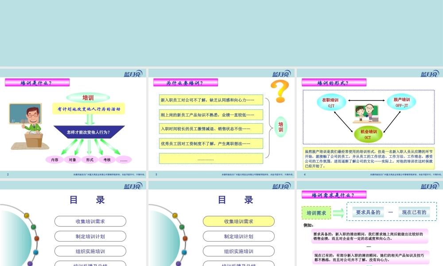Image resolution: width=443 pixels, height=266 pixels.
Task: Click the green 培训 oval above the yellow box
Action: tap(88, 98)
